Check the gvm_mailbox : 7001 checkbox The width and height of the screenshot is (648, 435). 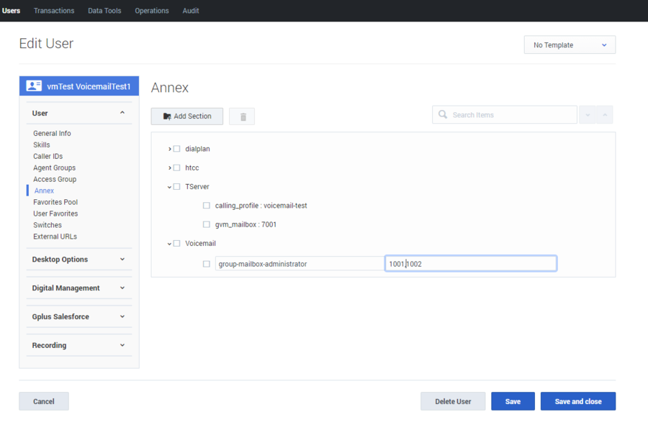click(x=206, y=224)
